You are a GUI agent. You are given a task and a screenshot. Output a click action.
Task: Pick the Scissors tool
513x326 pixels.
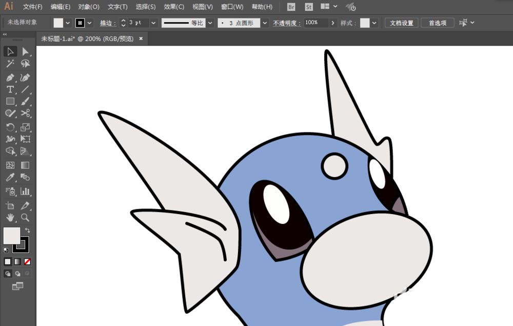[25, 113]
